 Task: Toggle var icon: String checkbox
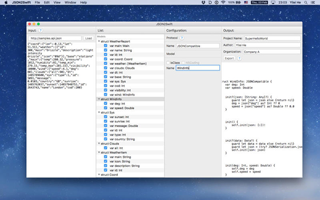pos(106,161)
